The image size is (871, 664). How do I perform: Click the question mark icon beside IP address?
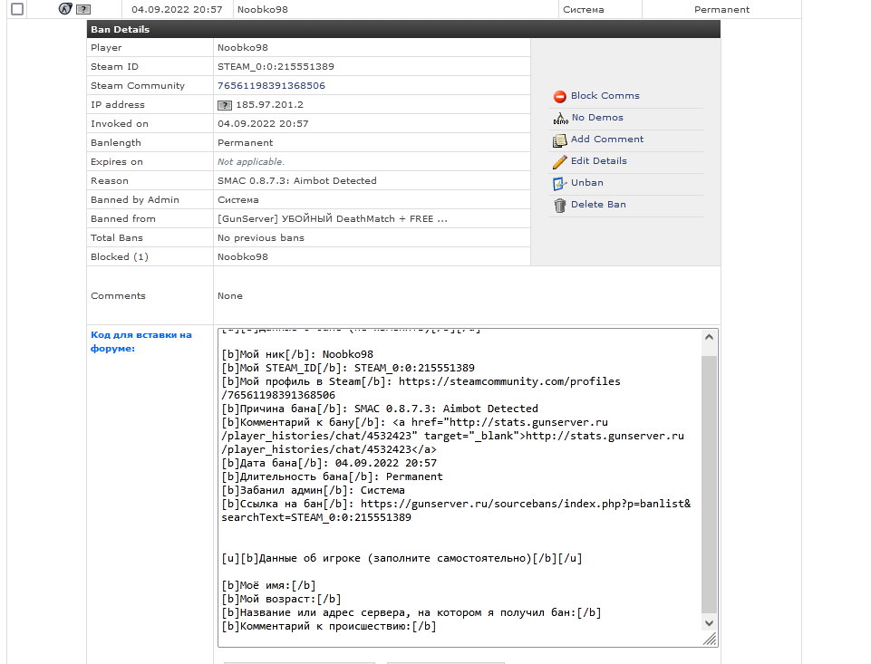(x=225, y=105)
